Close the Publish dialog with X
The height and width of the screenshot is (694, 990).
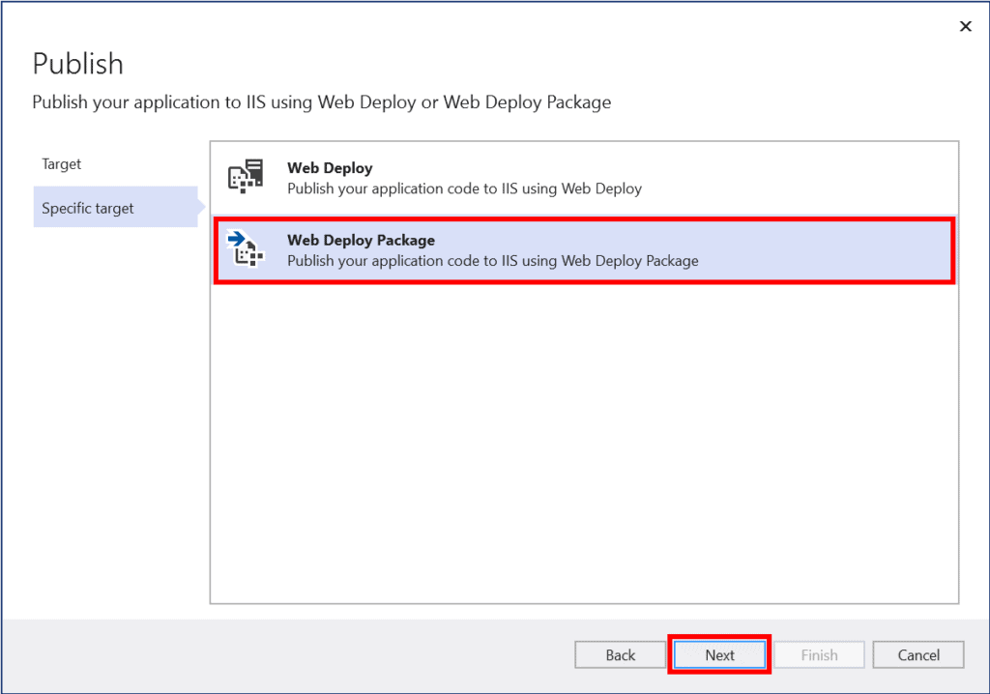(x=965, y=27)
